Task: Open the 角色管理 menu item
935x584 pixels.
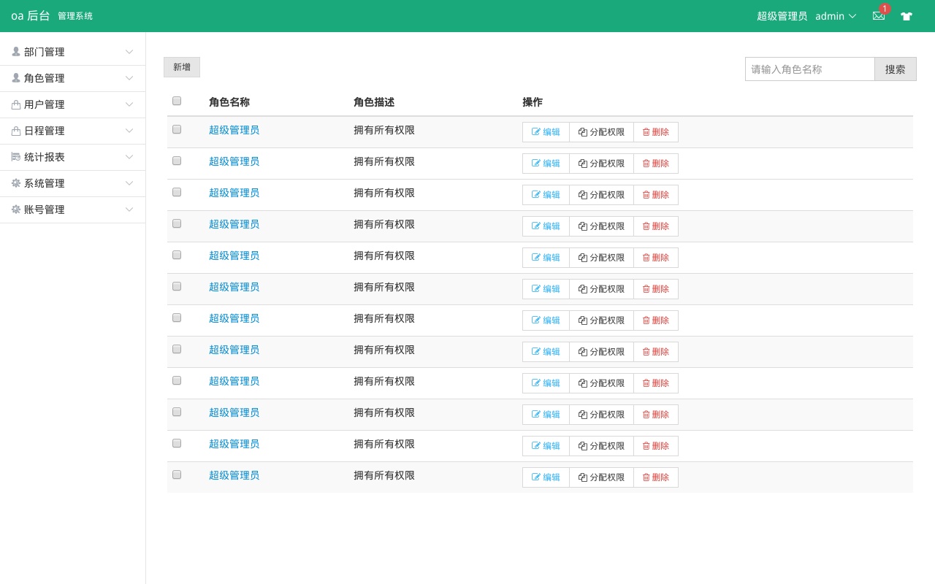Action: click(x=73, y=78)
